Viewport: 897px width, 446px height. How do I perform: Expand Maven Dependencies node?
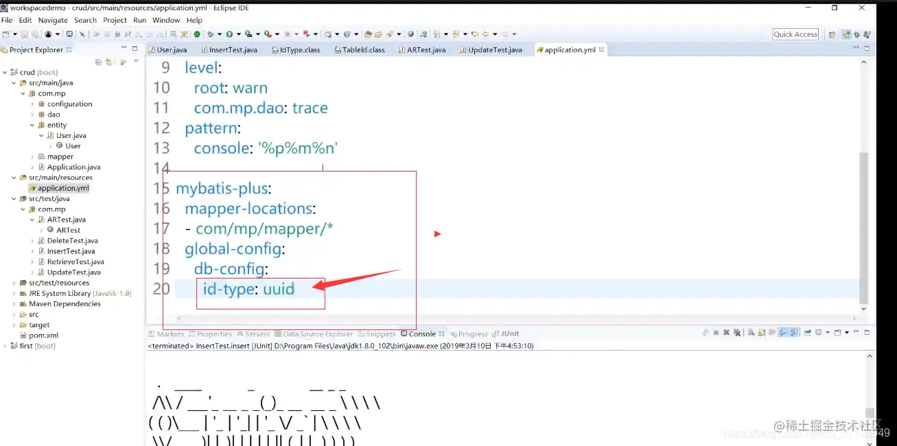14,304
